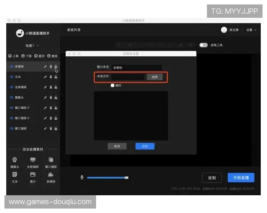Add a text (文本) source
The width and height of the screenshot is (267, 213).
[15, 176]
